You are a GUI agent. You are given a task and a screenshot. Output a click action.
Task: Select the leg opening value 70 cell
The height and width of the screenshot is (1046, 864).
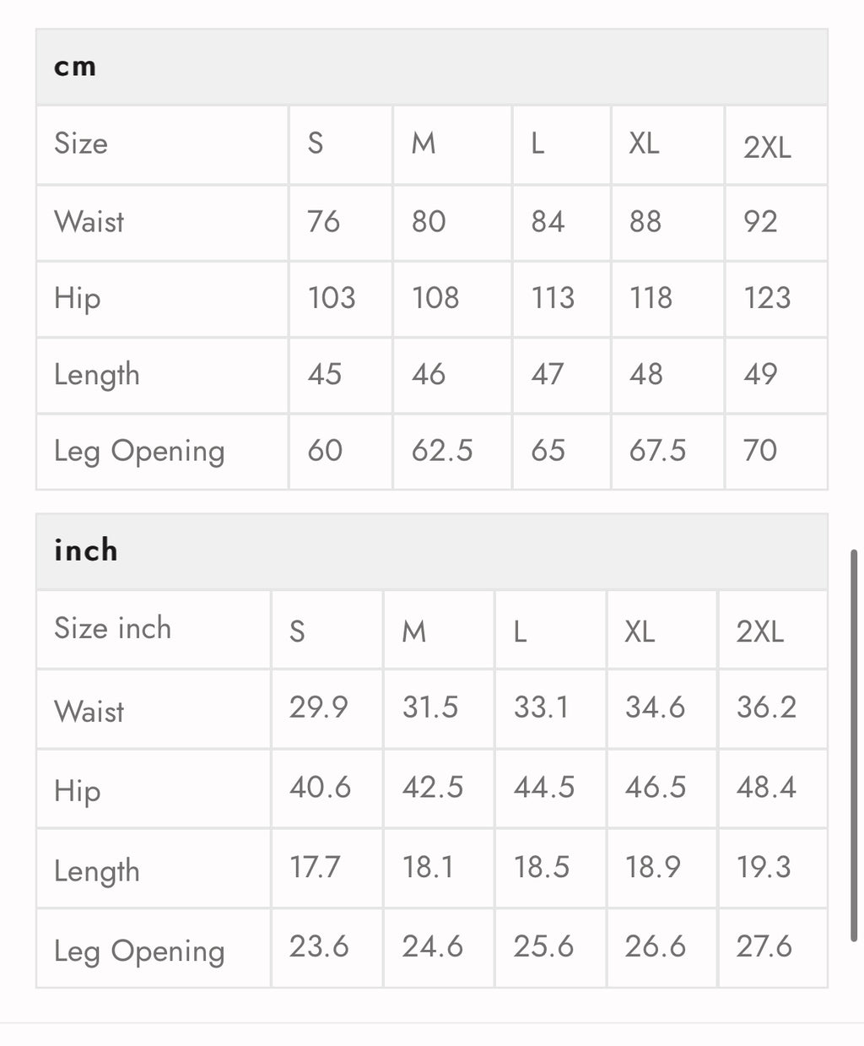pos(759,451)
